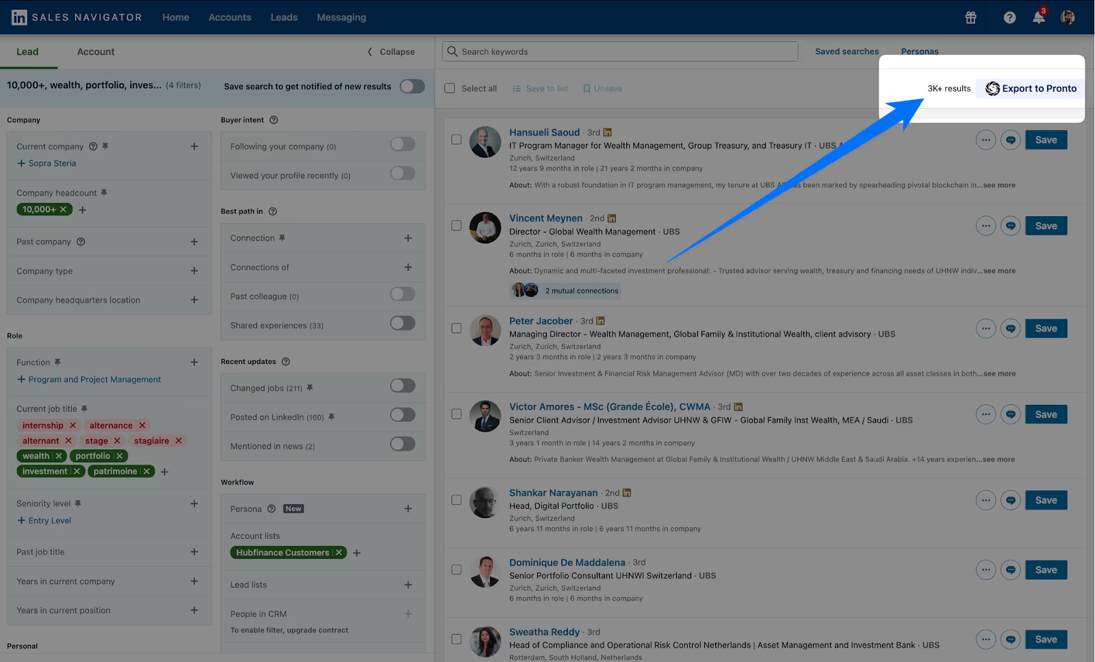1095x662 pixels.
Task: Click the Search keywords field
Action: pyautogui.click(x=620, y=52)
